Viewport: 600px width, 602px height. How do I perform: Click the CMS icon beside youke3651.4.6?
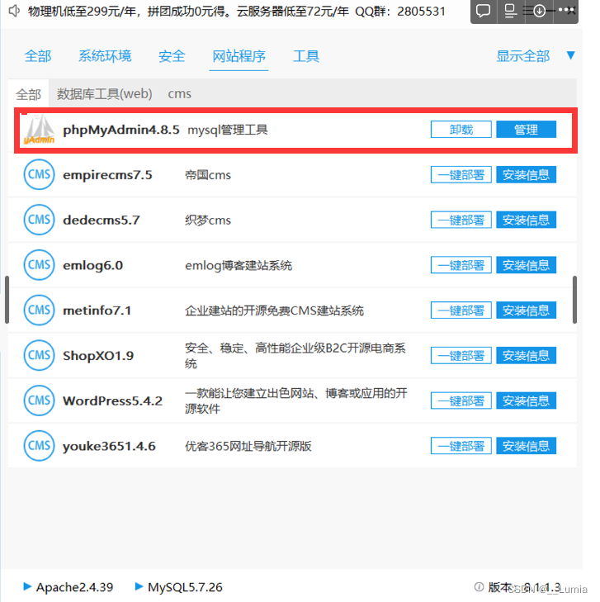39,446
